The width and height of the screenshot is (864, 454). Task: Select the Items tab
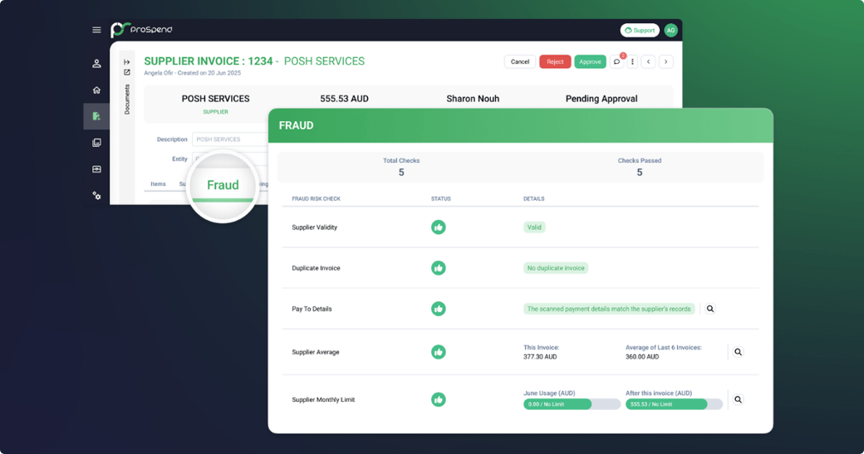[158, 183]
